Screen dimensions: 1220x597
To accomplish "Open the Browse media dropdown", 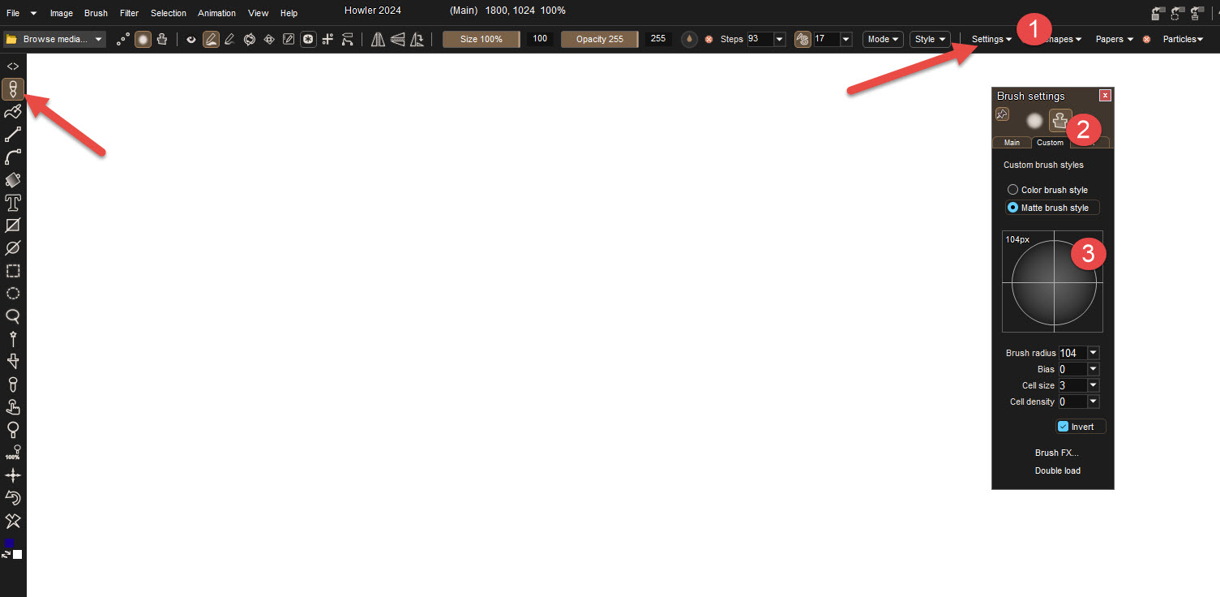I will (x=99, y=39).
